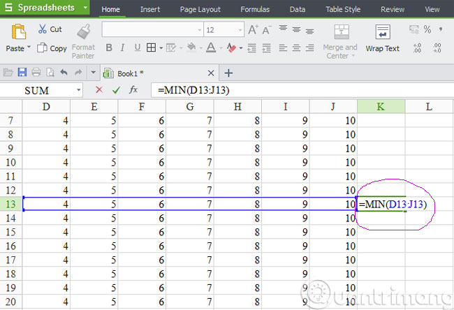Align text right
This screenshot has width=454, height=310.
(309, 47)
